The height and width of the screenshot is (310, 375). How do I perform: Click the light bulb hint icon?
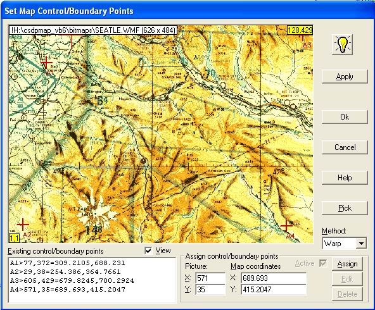click(x=343, y=45)
